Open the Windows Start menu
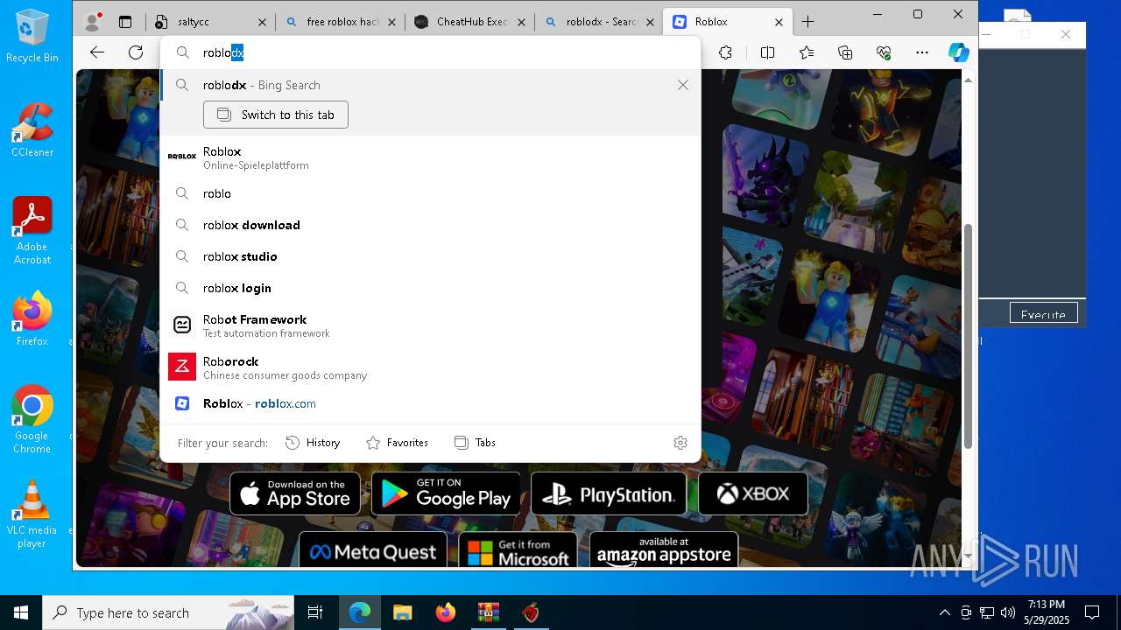Screen dimensions: 1121x630 pos(21,612)
